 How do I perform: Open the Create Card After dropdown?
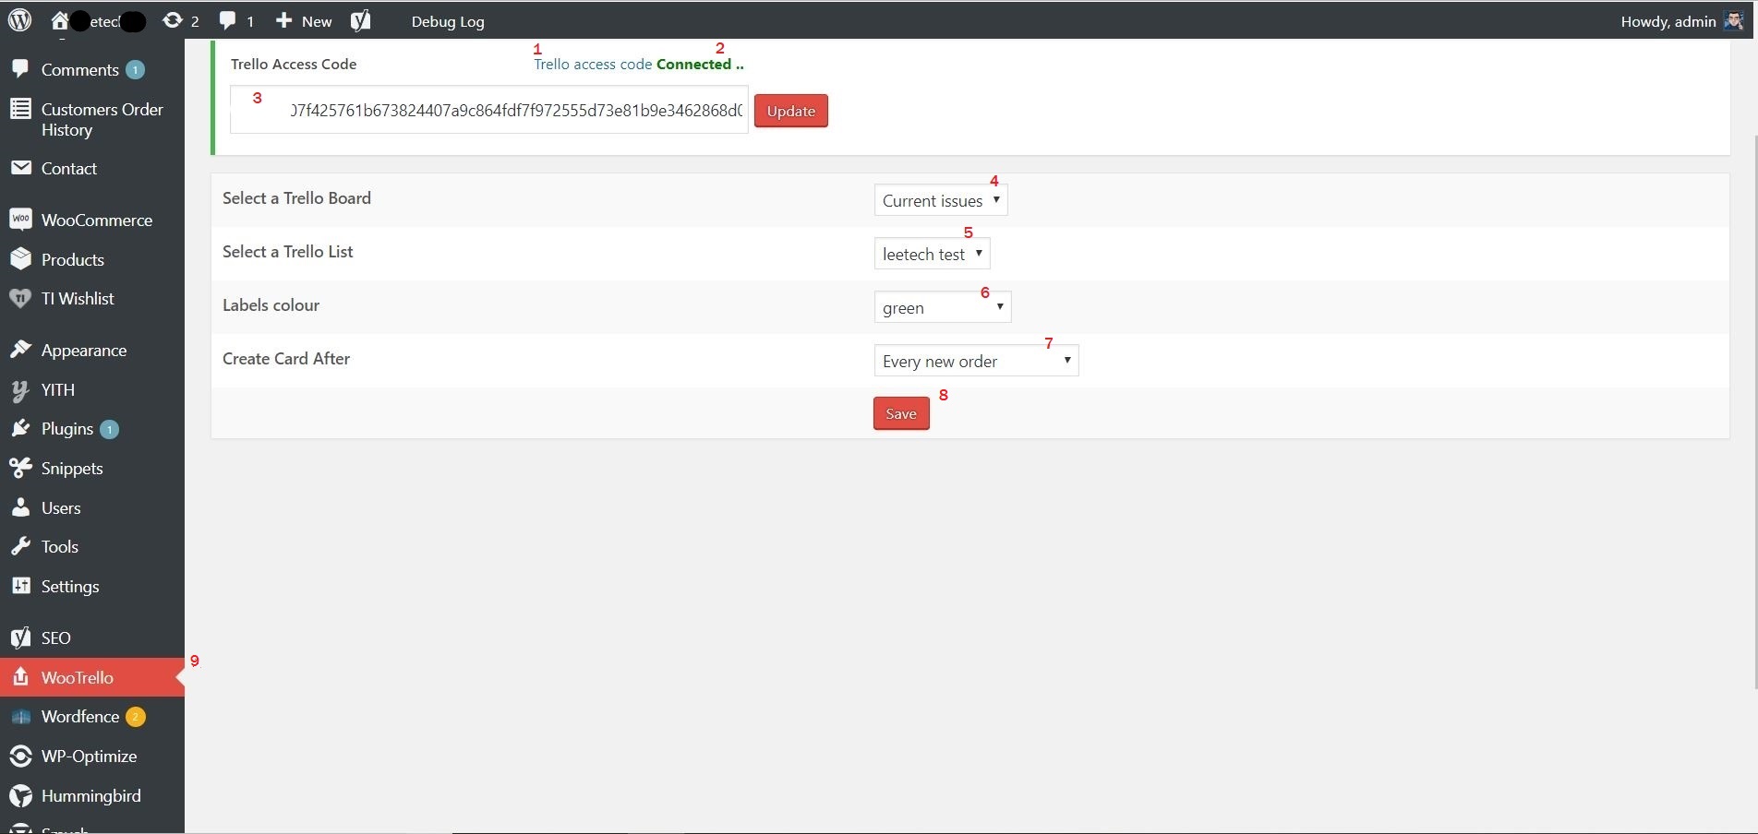(976, 361)
